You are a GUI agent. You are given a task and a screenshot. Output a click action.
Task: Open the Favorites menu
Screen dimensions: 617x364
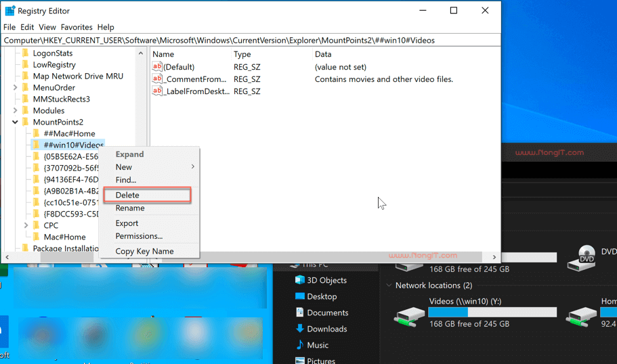pyautogui.click(x=77, y=27)
